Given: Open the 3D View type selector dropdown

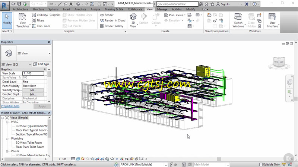Looking at the screenshot, I should (50, 53).
